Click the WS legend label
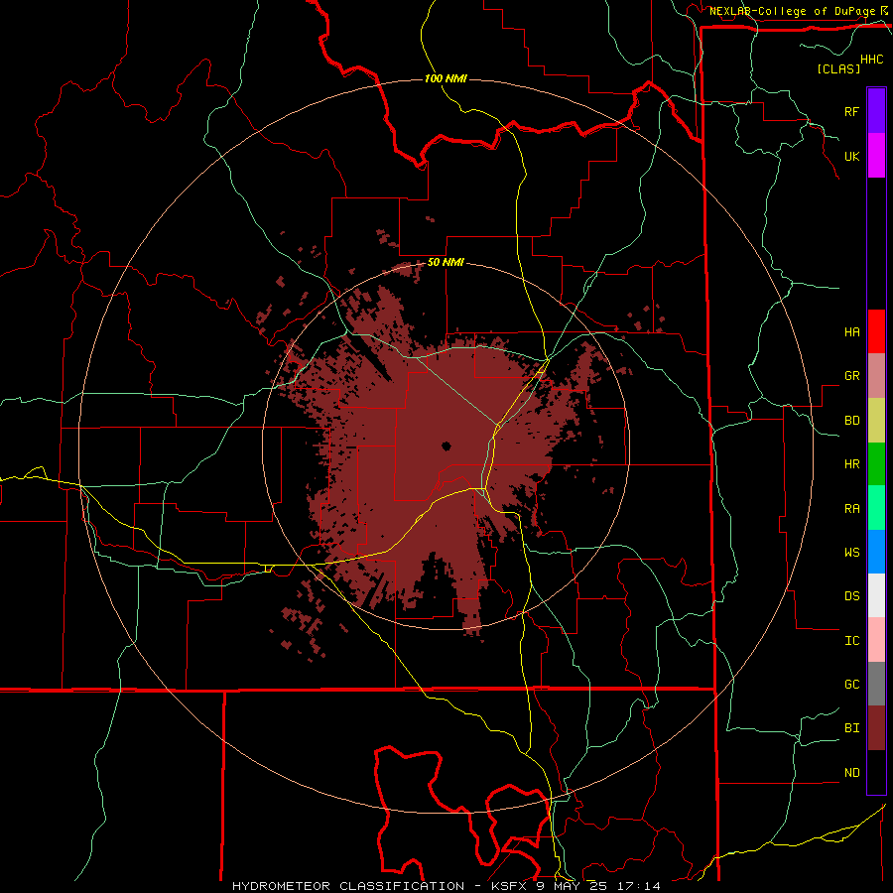This screenshot has width=893, height=893. [x=851, y=553]
